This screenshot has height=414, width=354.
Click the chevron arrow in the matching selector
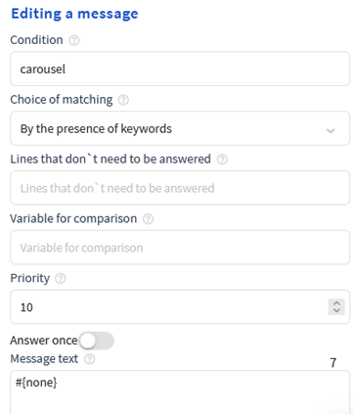(331, 131)
